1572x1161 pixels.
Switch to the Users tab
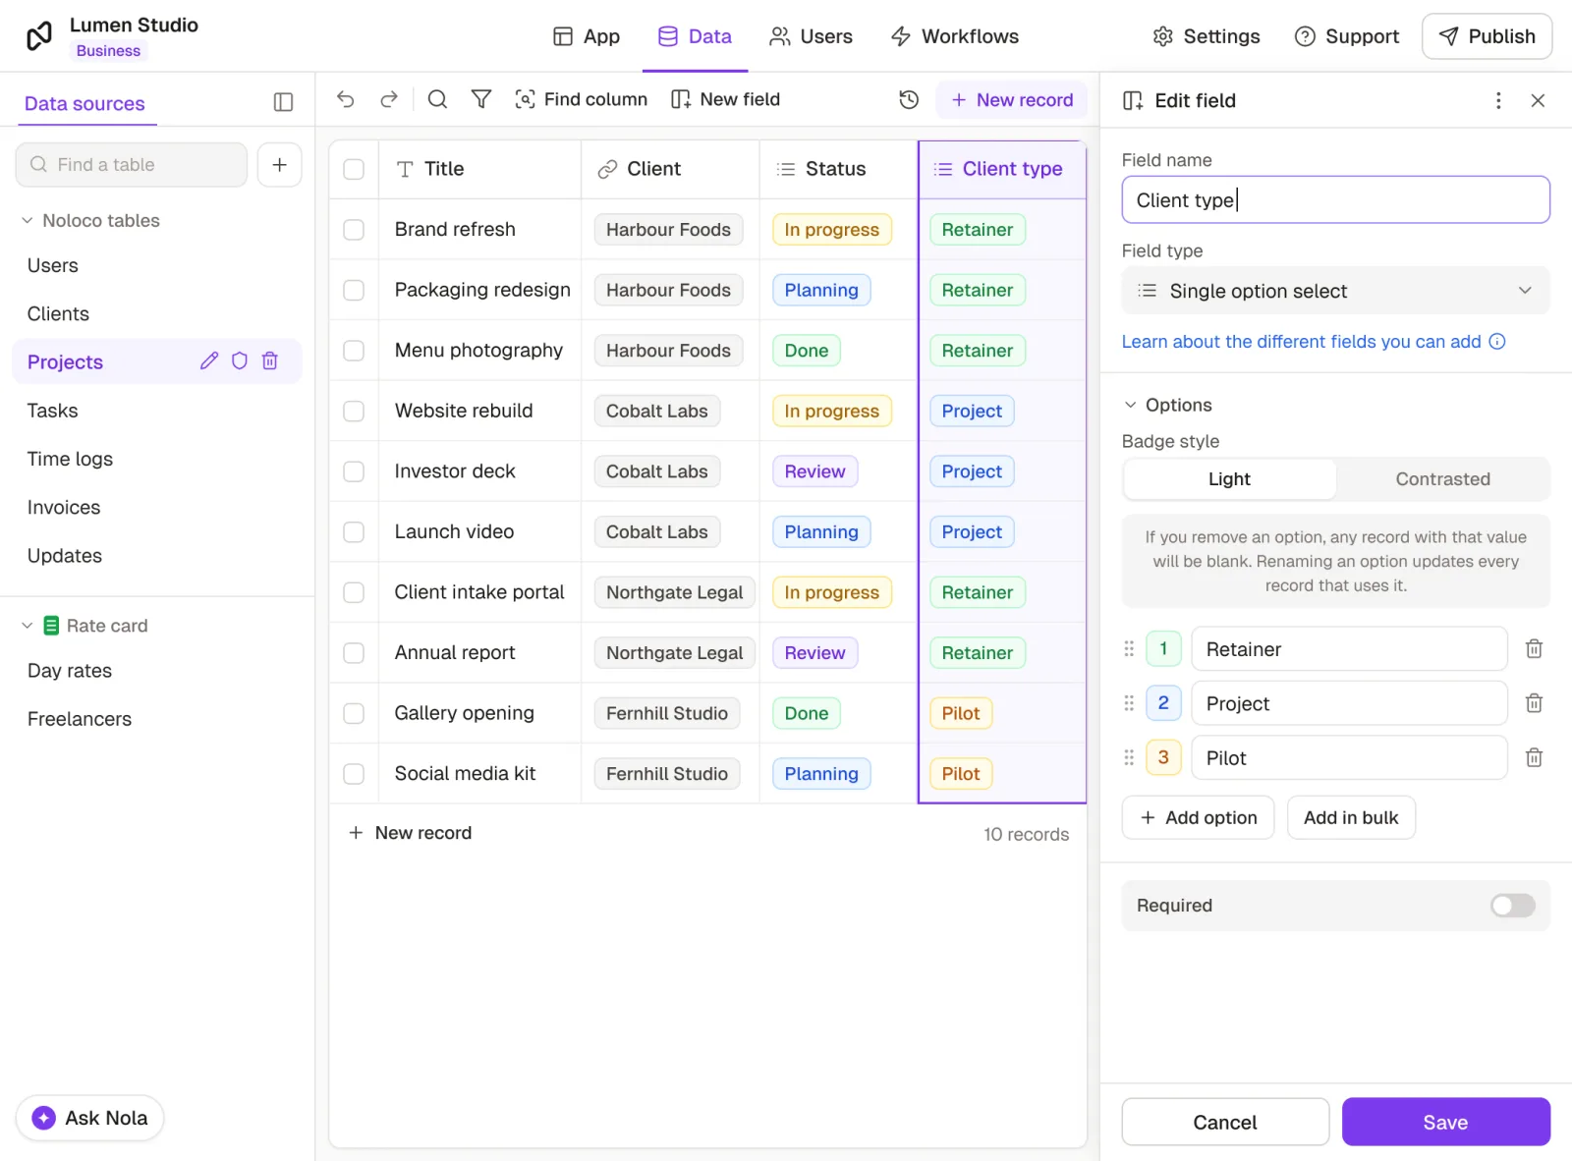coord(811,36)
